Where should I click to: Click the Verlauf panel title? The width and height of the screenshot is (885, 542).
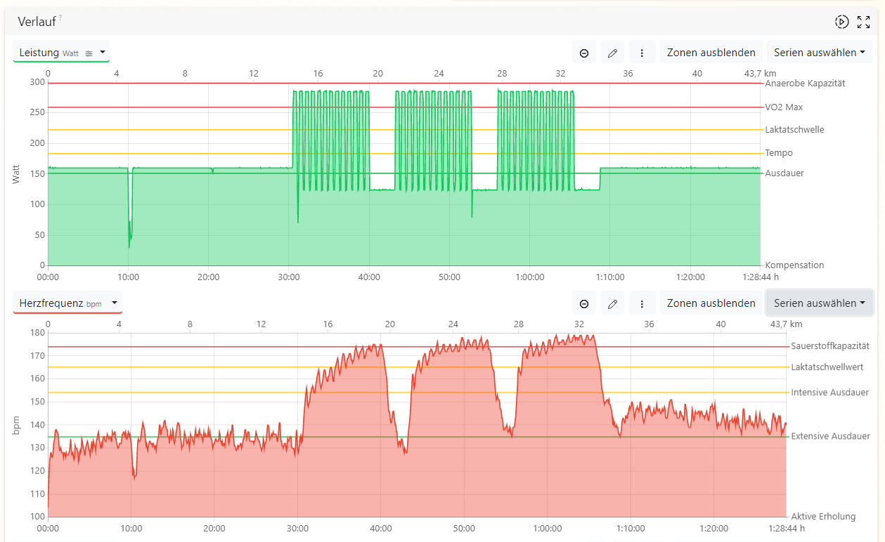point(37,22)
